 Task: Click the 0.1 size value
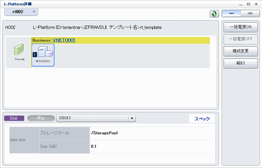point(93,147)
